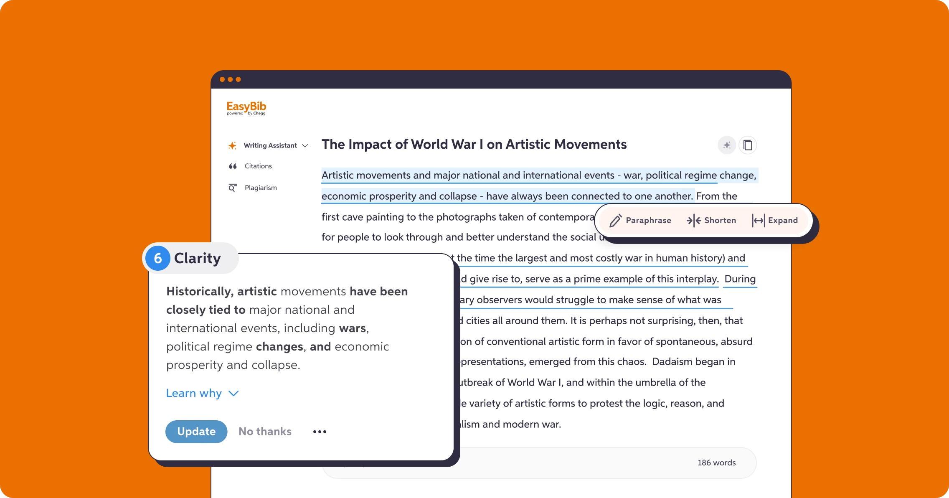Click the Citations quotation mark icon

[233, 166]
